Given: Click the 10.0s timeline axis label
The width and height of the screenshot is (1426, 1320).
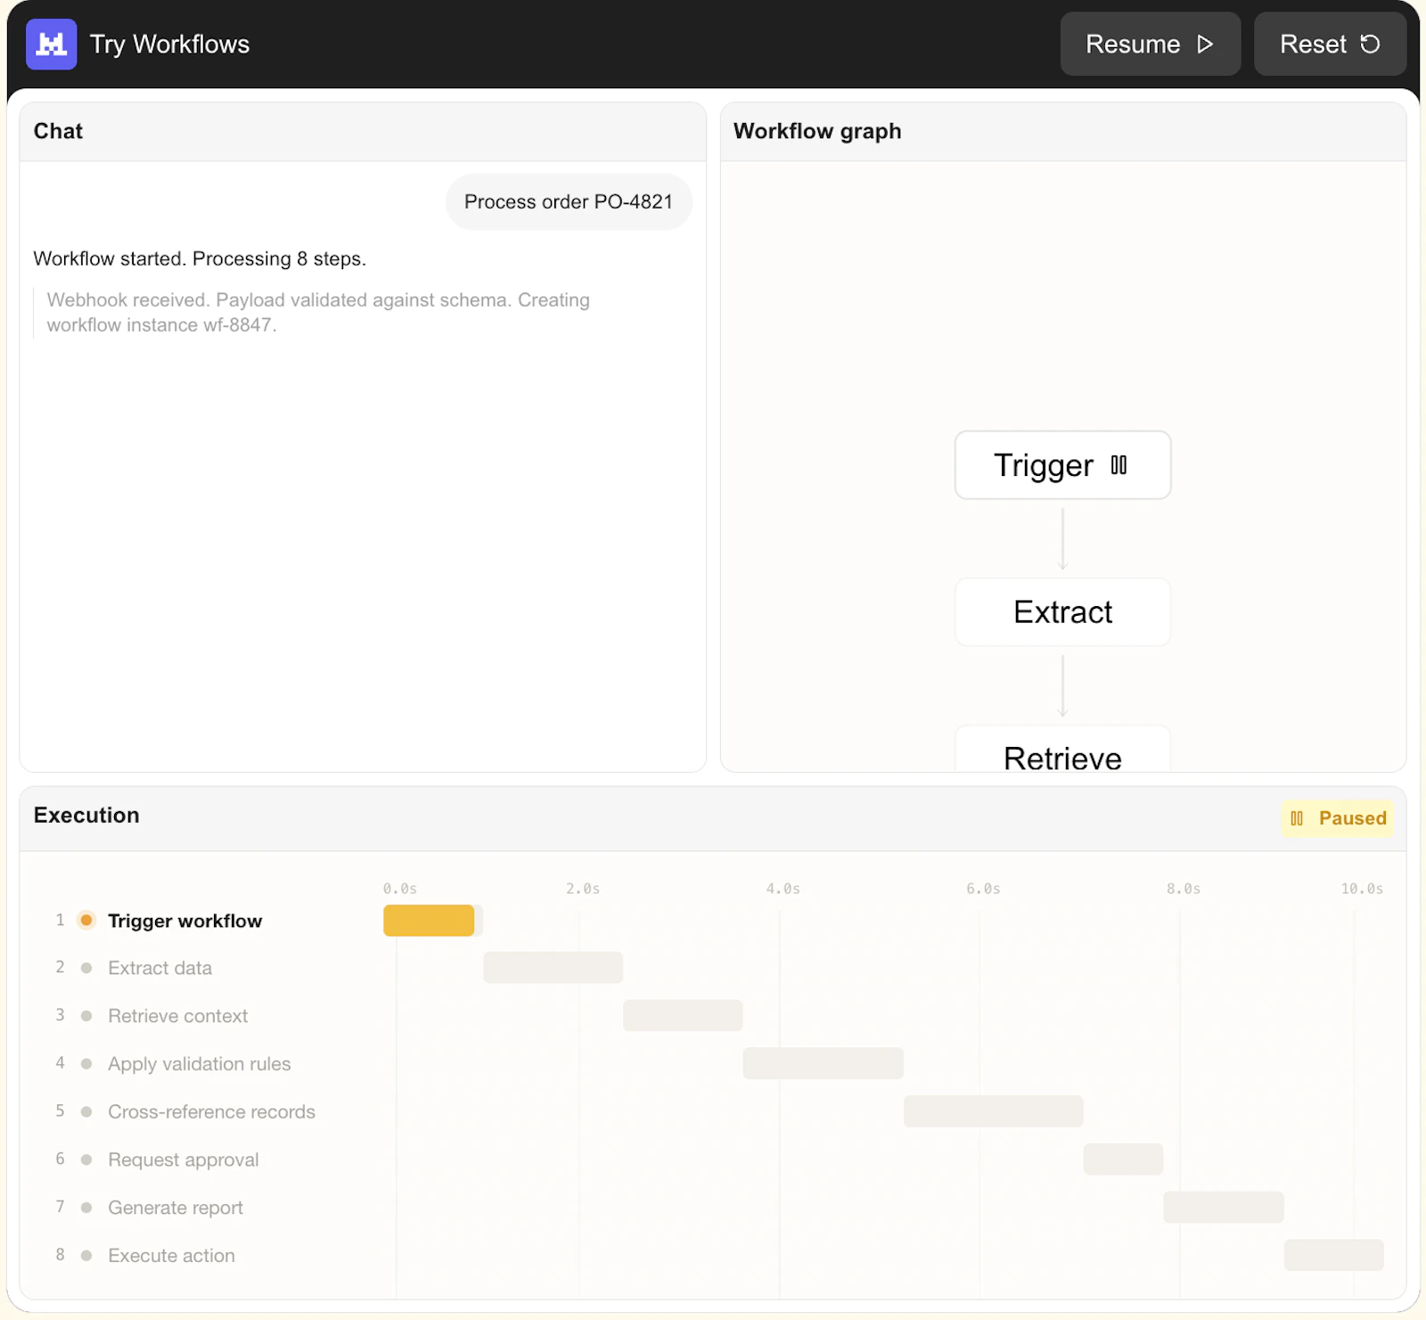Looking at the screenshot, I should (1362, 890).
